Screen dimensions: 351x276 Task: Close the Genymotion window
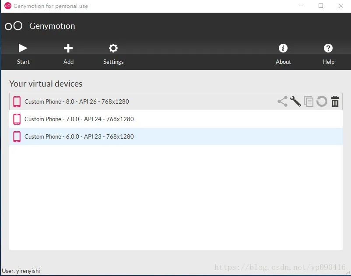click(340, 6)
